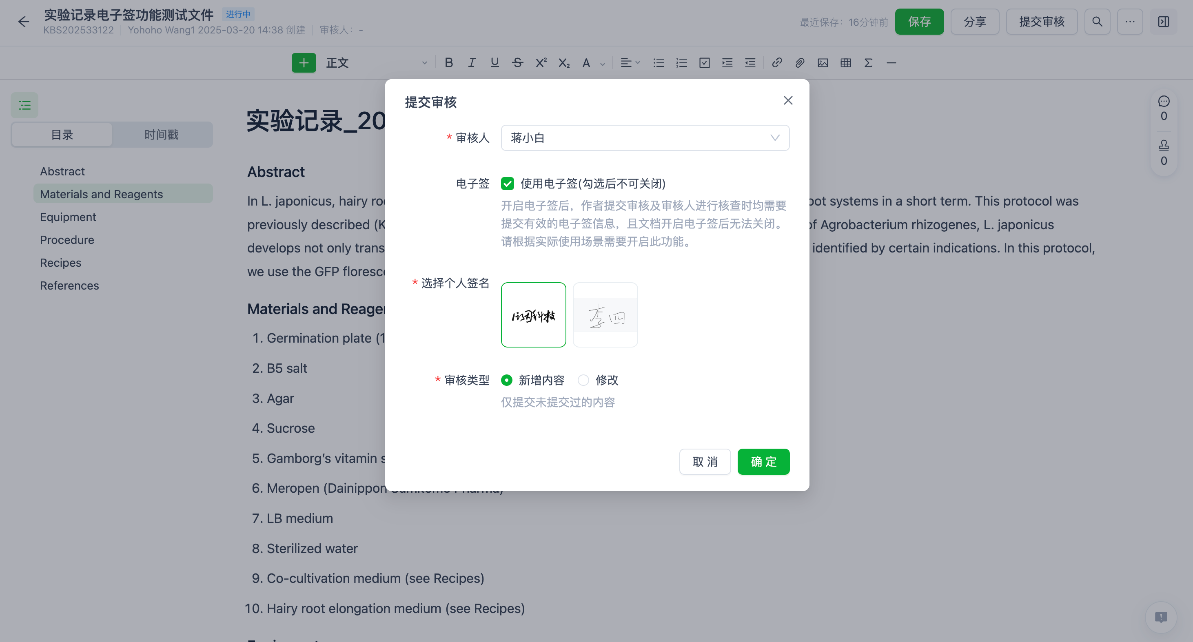Click the green table-of-contents icon in sidebar
Viewport: 1193px width, 642px height.
click(x=24, y=105)
